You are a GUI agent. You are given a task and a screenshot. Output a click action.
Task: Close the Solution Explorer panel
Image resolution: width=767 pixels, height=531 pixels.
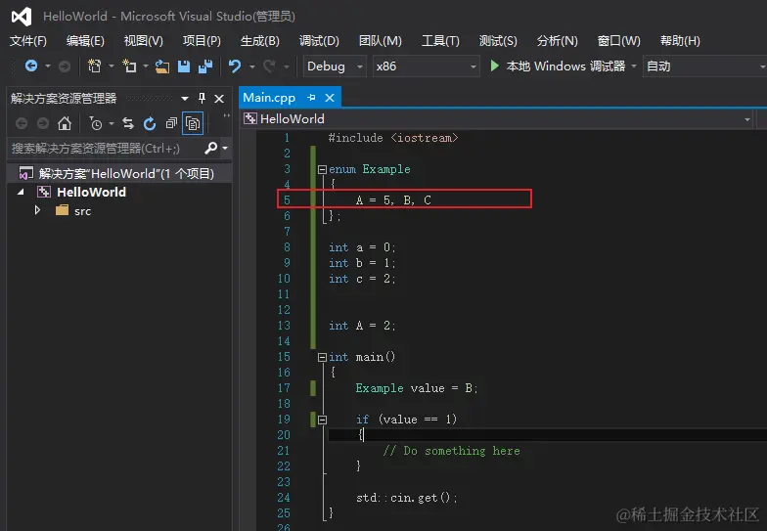219,99
